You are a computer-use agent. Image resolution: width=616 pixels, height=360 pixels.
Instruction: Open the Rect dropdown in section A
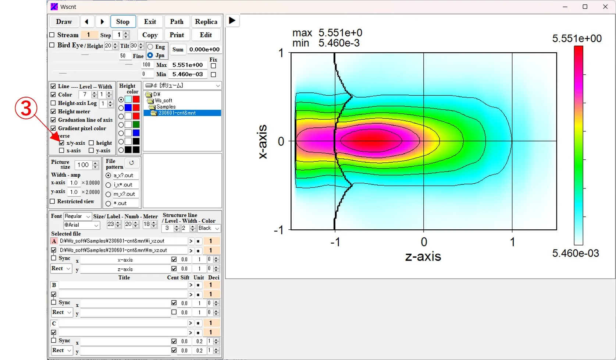click(x=61, y=269)
